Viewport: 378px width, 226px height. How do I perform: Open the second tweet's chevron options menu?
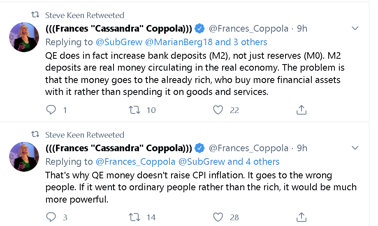pos(355,148)
